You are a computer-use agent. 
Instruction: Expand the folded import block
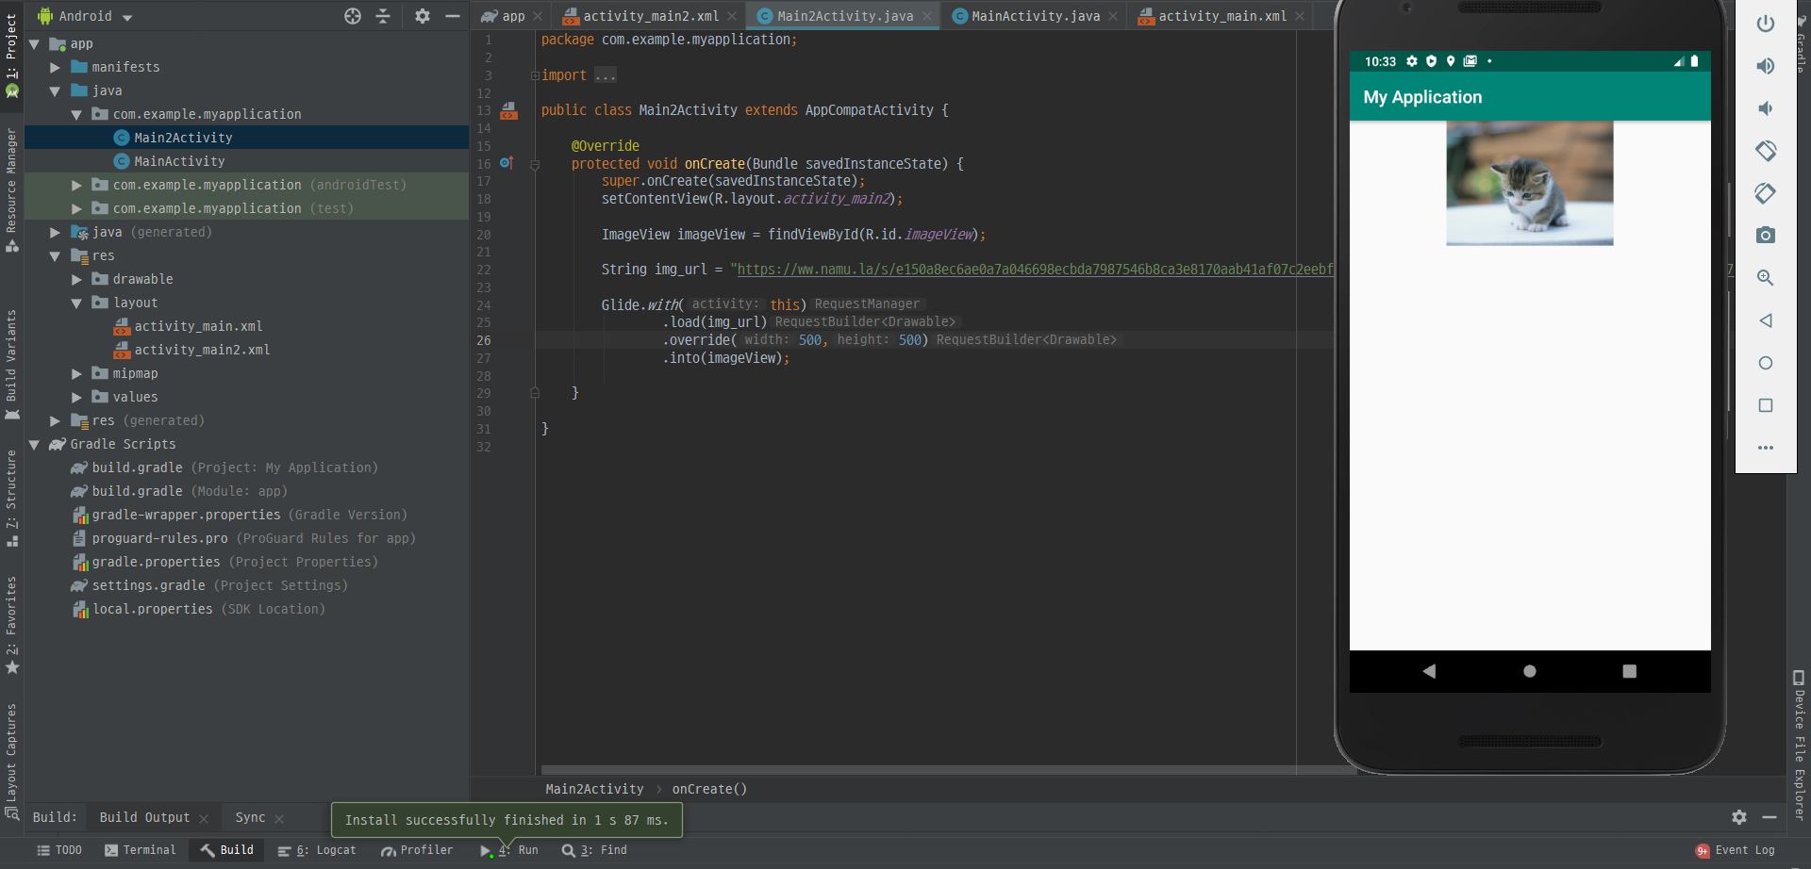point(534,75)
